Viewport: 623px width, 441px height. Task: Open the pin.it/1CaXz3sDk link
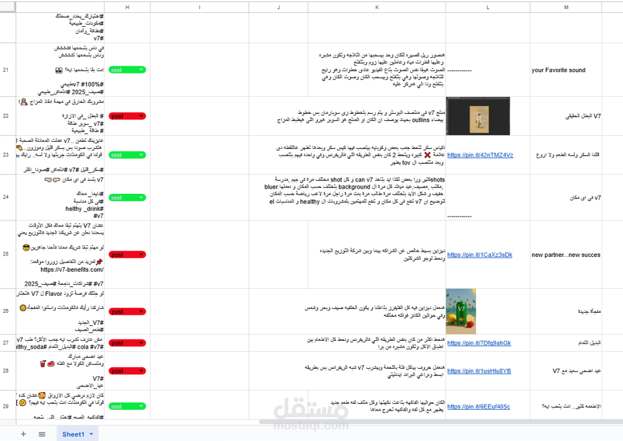pos(479,255)
